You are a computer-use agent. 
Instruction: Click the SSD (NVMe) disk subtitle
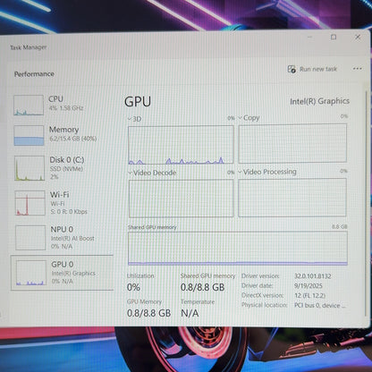coord(66,169)
